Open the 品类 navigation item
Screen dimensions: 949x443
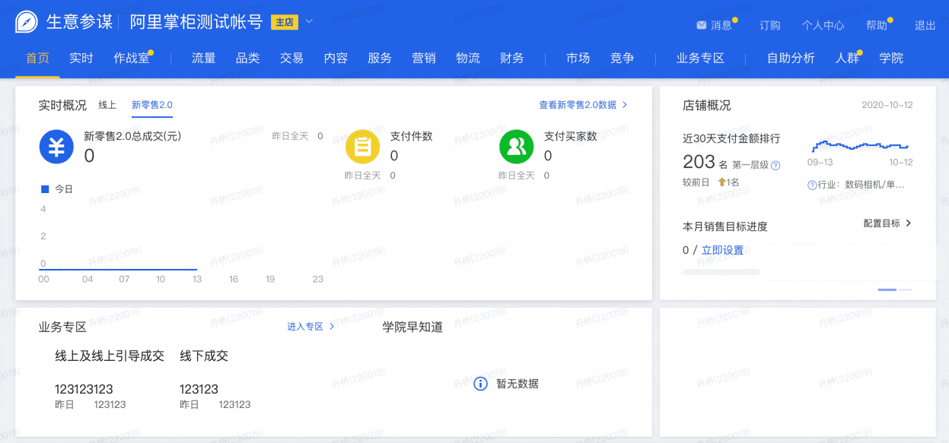[248, 58]
